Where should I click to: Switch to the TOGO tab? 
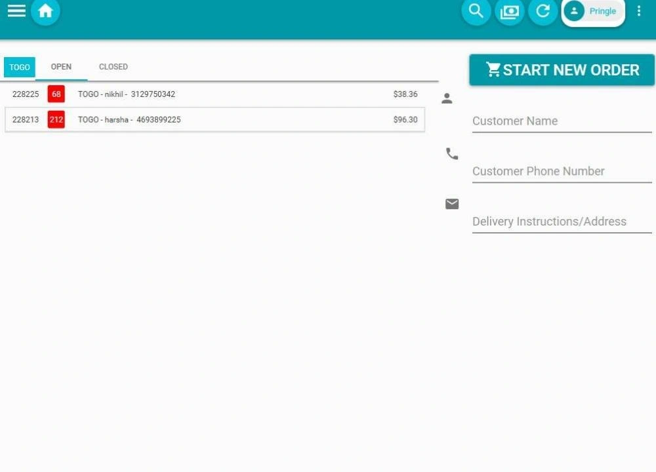pyautogui.click(x=19, y=67)
